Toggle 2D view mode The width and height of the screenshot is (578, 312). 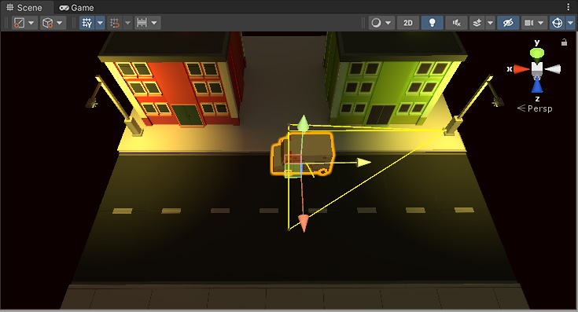[407, 23]
